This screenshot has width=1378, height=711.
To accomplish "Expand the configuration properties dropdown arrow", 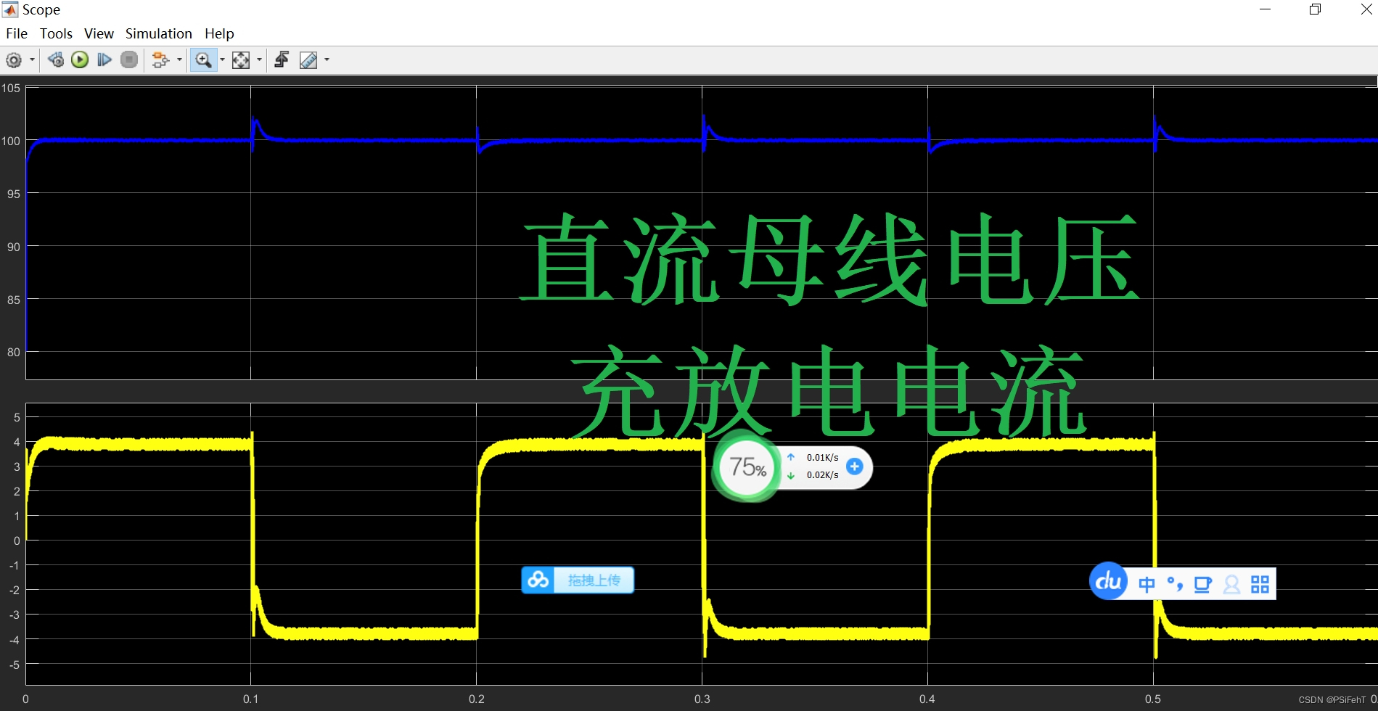I will [32, 60].
